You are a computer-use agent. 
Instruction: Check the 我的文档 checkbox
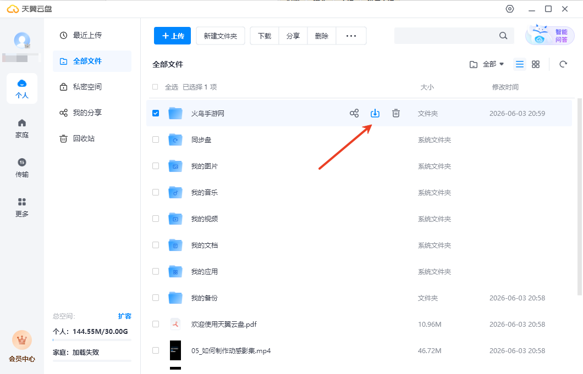point(156,245)
